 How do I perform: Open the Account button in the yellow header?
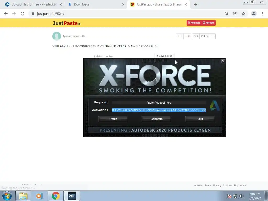pyautogui.click(x=209, y=23)
